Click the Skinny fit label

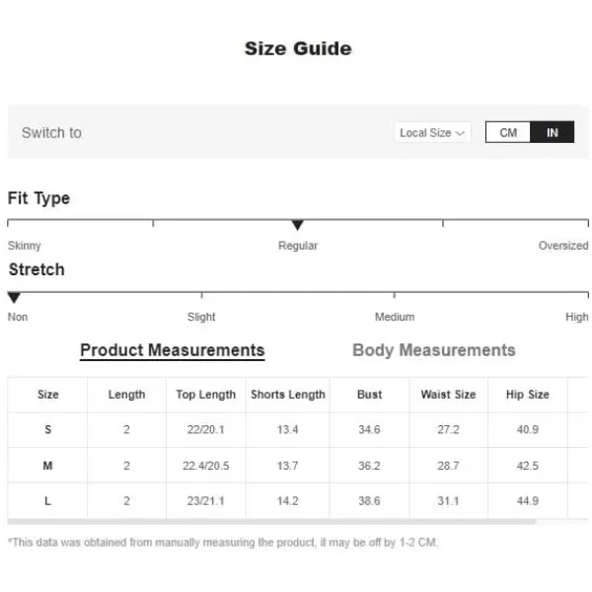point(24,246)
